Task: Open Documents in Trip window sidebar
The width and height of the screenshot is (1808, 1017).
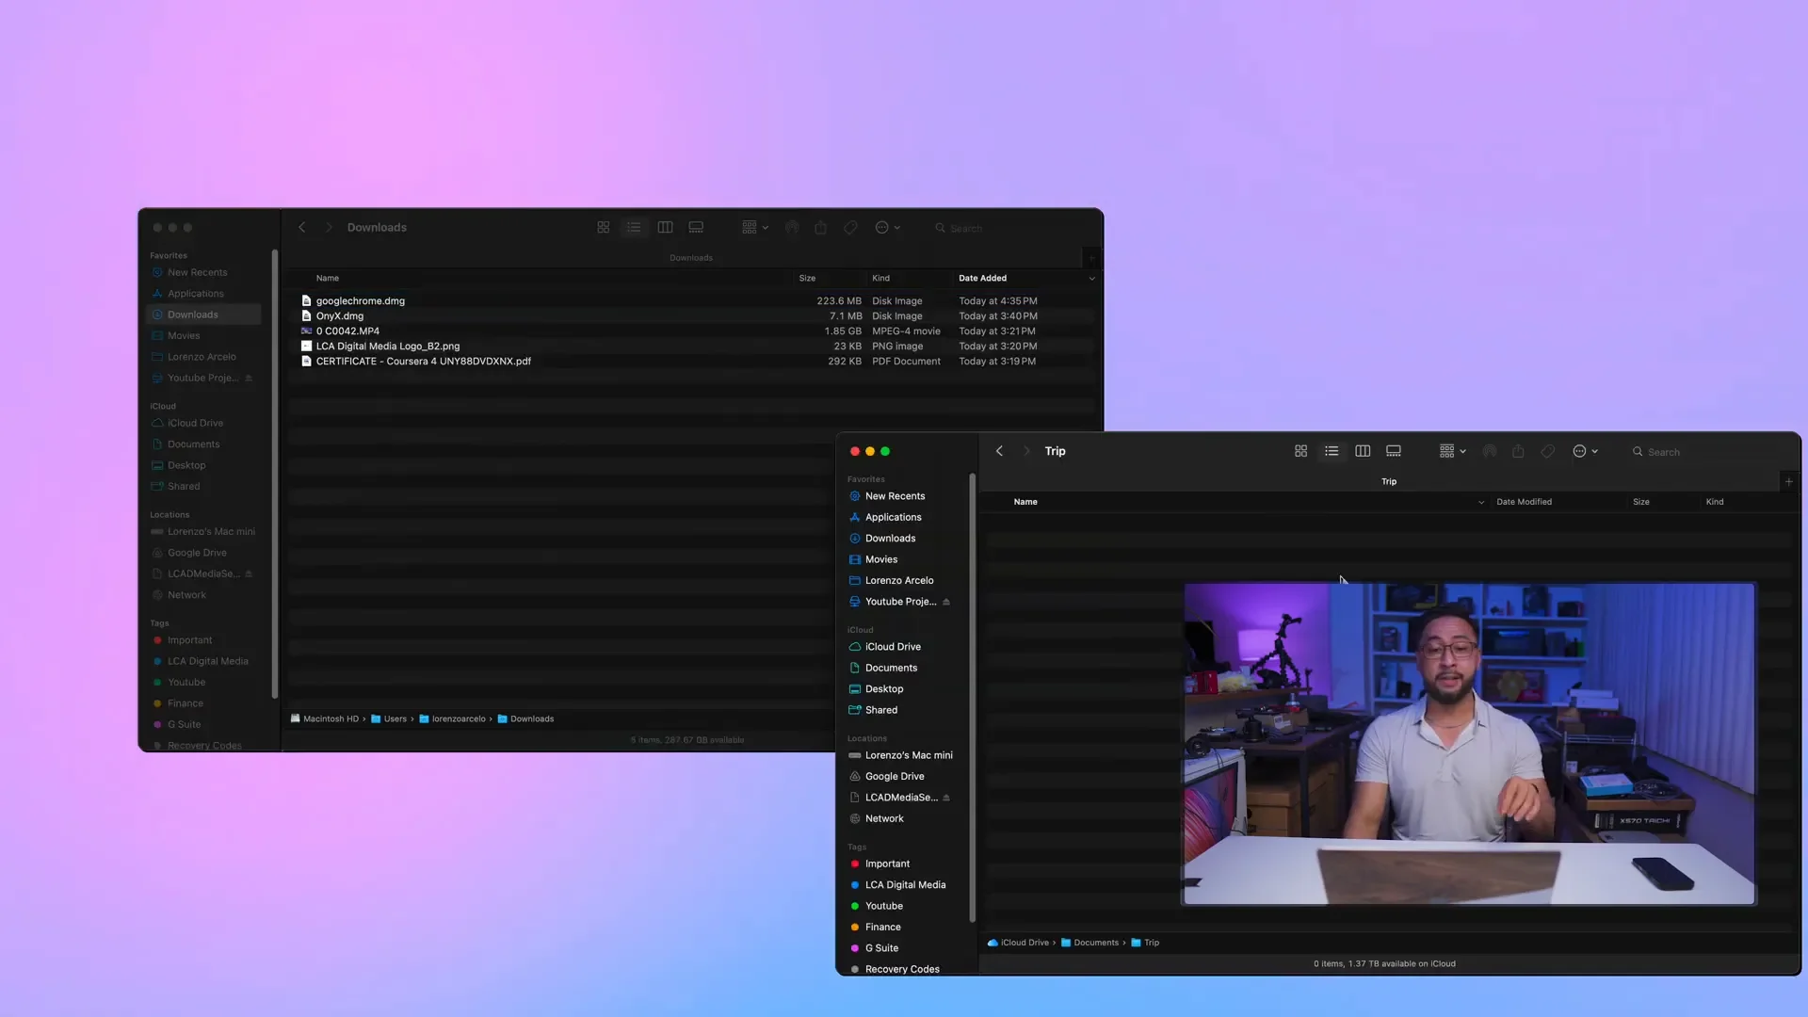Action: 891,668
